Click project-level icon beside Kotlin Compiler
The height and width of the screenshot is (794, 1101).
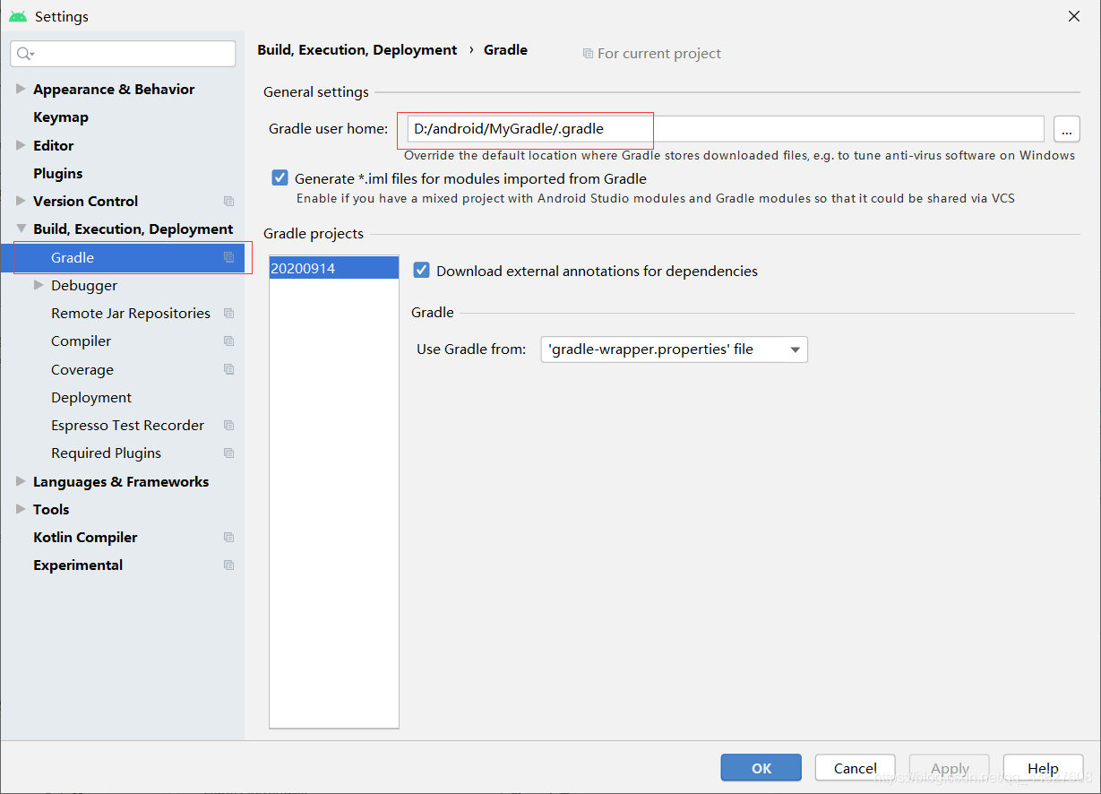228,538
